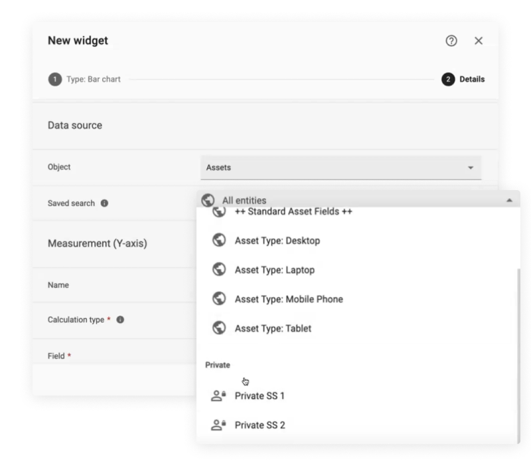Viewport: 531px width, 466px height.
Task: Select the Private SS 2 saved search
Action: click(x=260, y=425)
